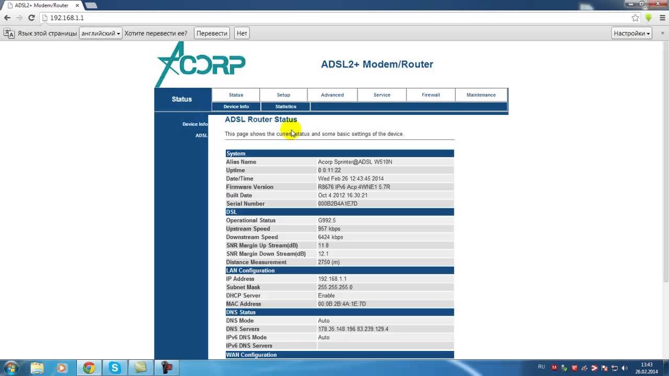This screenshot has width=669, height=376.
Task: Click the translate icon in the infobar
Action: (x=9, y=33)
